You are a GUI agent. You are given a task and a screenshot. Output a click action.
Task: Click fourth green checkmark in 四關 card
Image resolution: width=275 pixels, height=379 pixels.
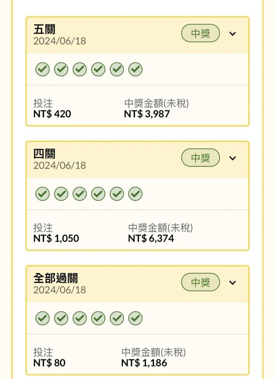click(x=98, y=194)
